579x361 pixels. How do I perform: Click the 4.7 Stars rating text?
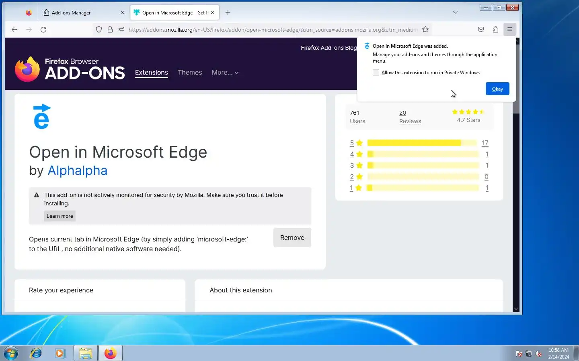click(468, 120)
